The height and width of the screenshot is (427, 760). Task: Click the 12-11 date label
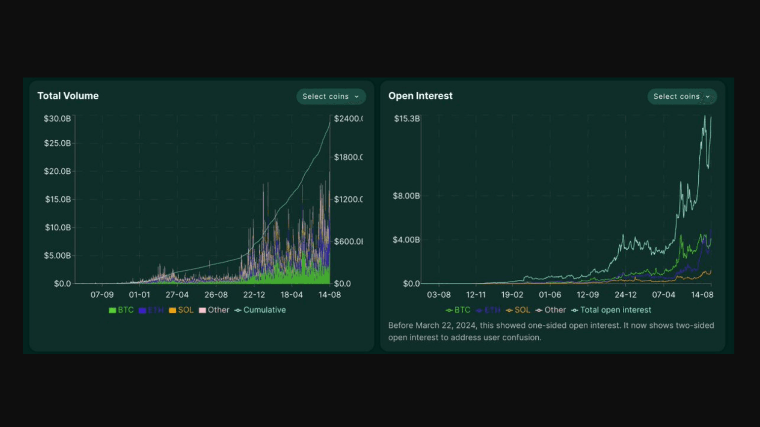476,295
